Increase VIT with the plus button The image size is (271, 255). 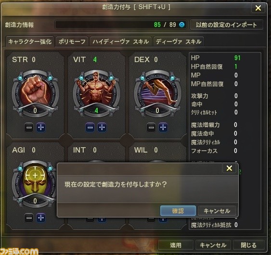pyautogui.click(x=102, y=127)
